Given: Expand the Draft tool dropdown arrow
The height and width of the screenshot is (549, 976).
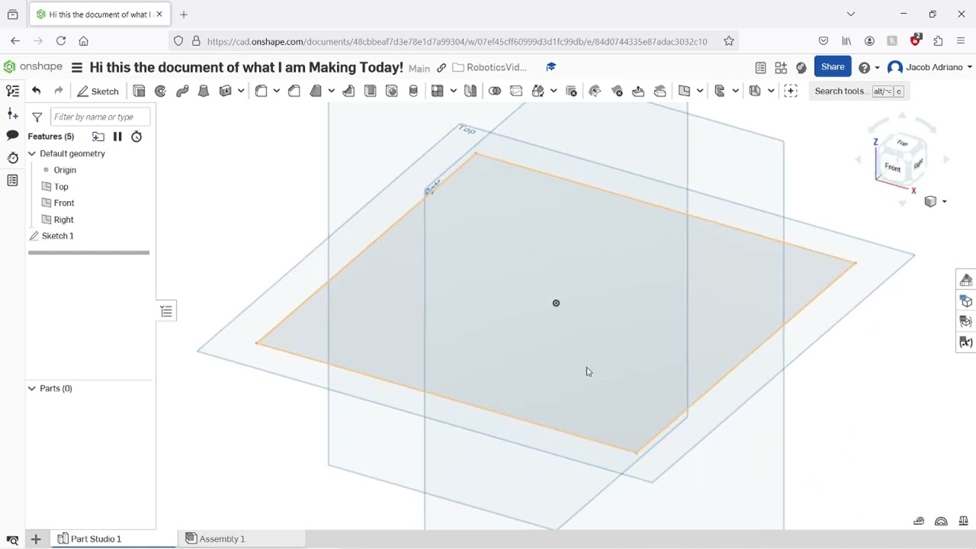Looking at the screenshot, I should pos(332,91).
